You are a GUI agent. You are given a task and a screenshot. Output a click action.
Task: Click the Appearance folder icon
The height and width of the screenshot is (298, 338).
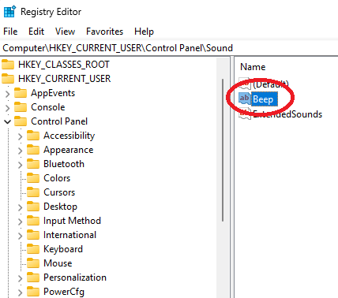[33, 150]
